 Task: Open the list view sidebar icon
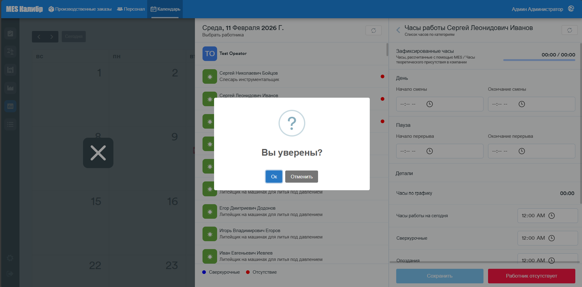click(x=10, y=124)
